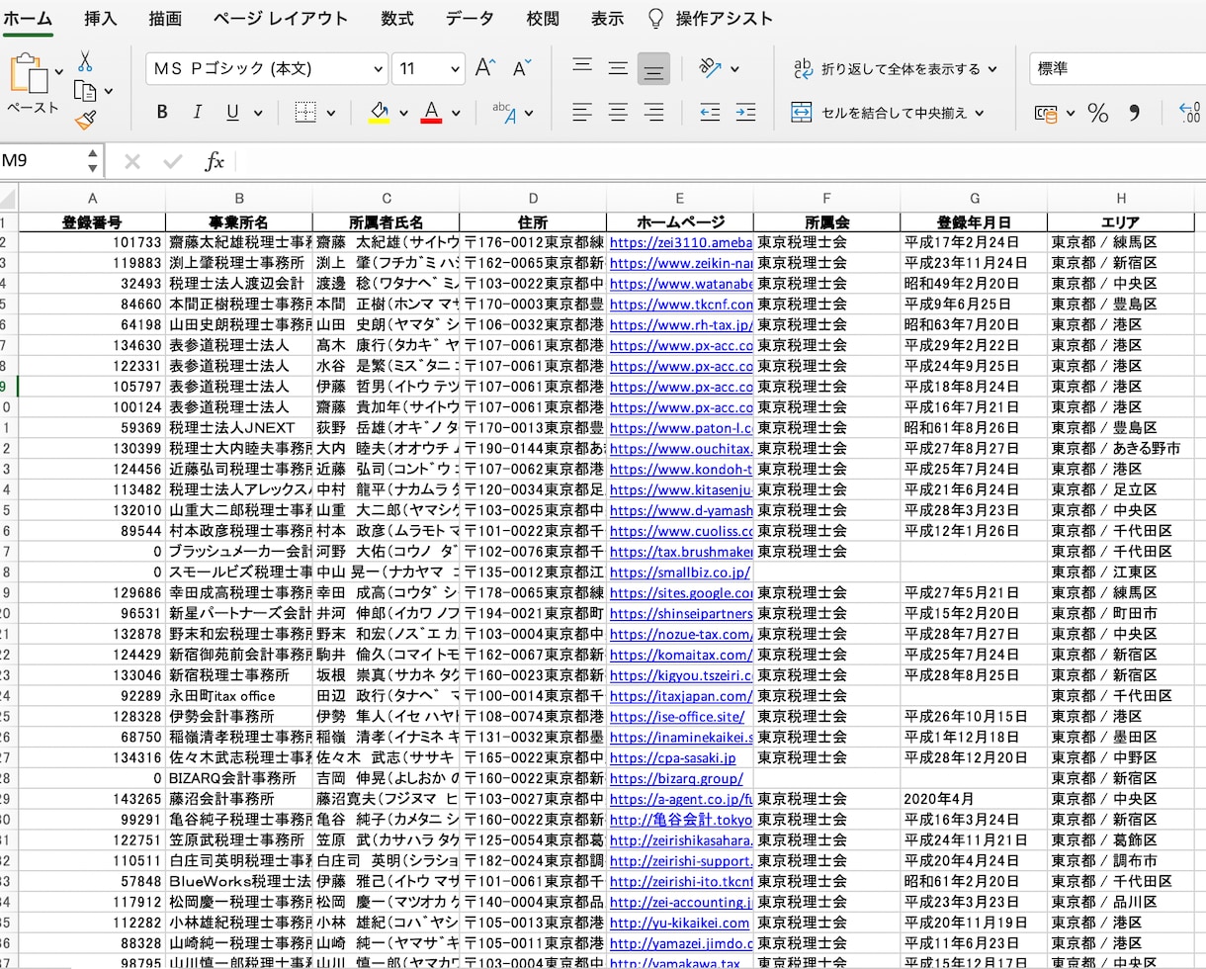Click the text orientation icon
1206x969 pixels.
pos(711,68)
